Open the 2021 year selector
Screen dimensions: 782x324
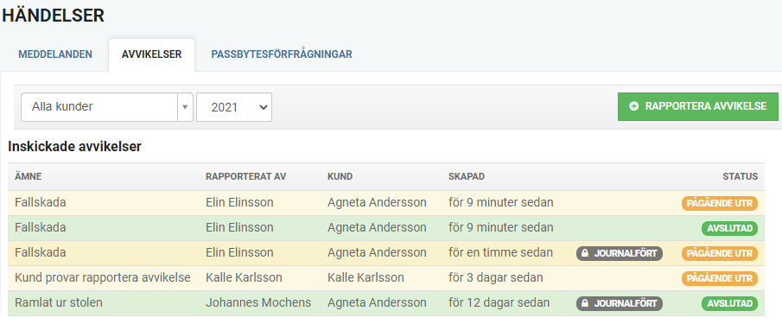(234, 107)
